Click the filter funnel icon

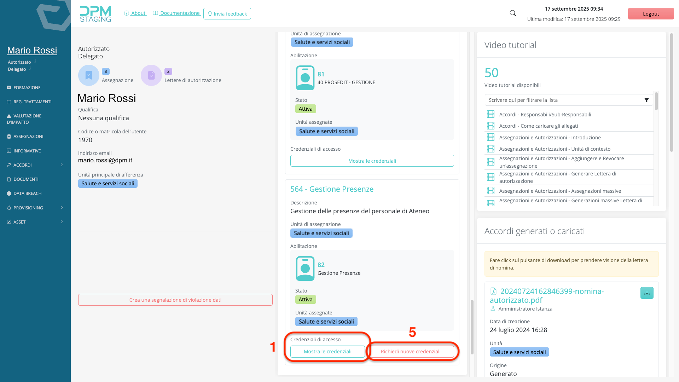click(646, 100)
